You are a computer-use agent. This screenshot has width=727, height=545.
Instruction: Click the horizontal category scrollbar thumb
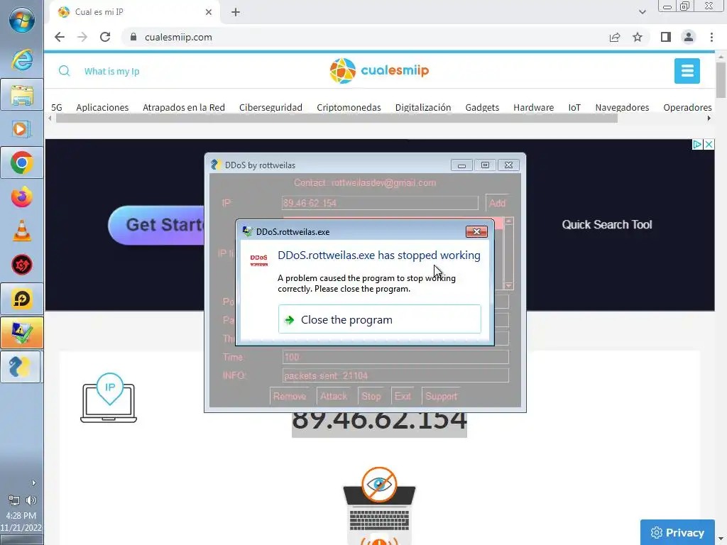tap(337, 119)
